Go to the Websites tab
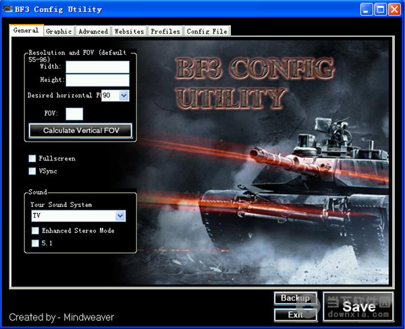 point(129,31)
